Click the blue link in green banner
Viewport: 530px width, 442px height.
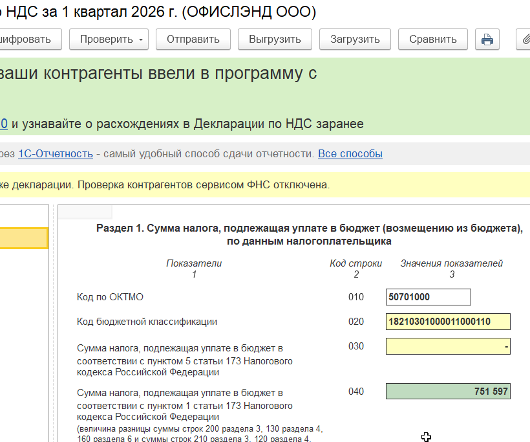coord(4,124)
